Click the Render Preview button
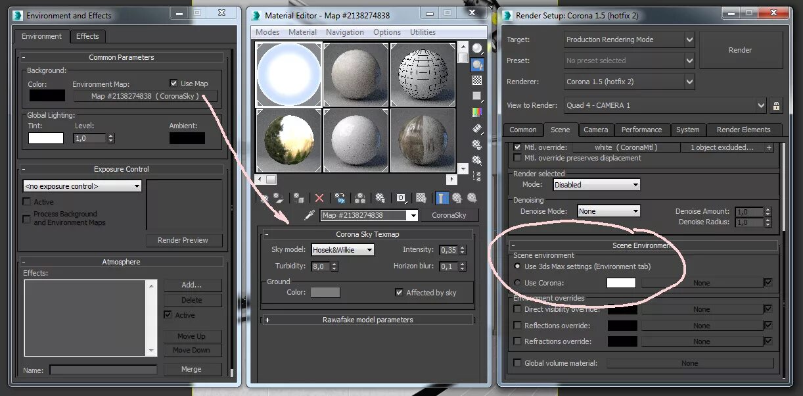Screen dimensions: 803x396 click(x=183, y=240)
